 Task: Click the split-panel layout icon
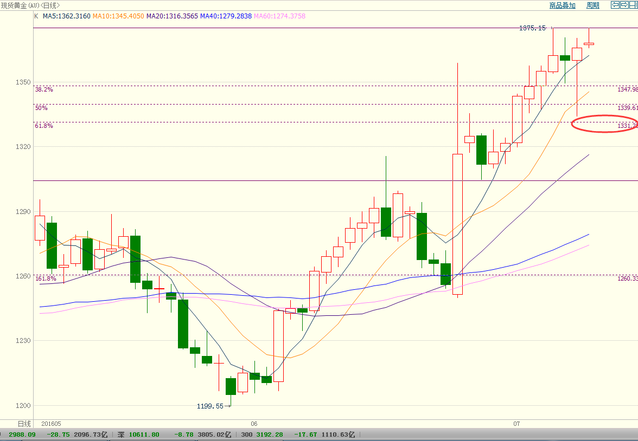634,5
